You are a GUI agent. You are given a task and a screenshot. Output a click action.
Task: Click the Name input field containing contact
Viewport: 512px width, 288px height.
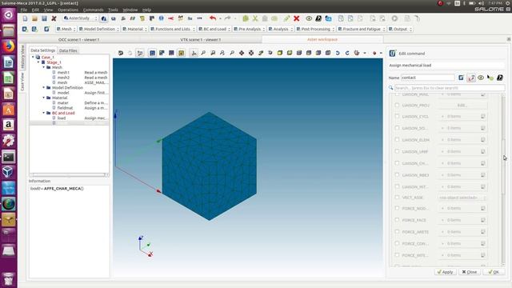(x=427, y=78)
